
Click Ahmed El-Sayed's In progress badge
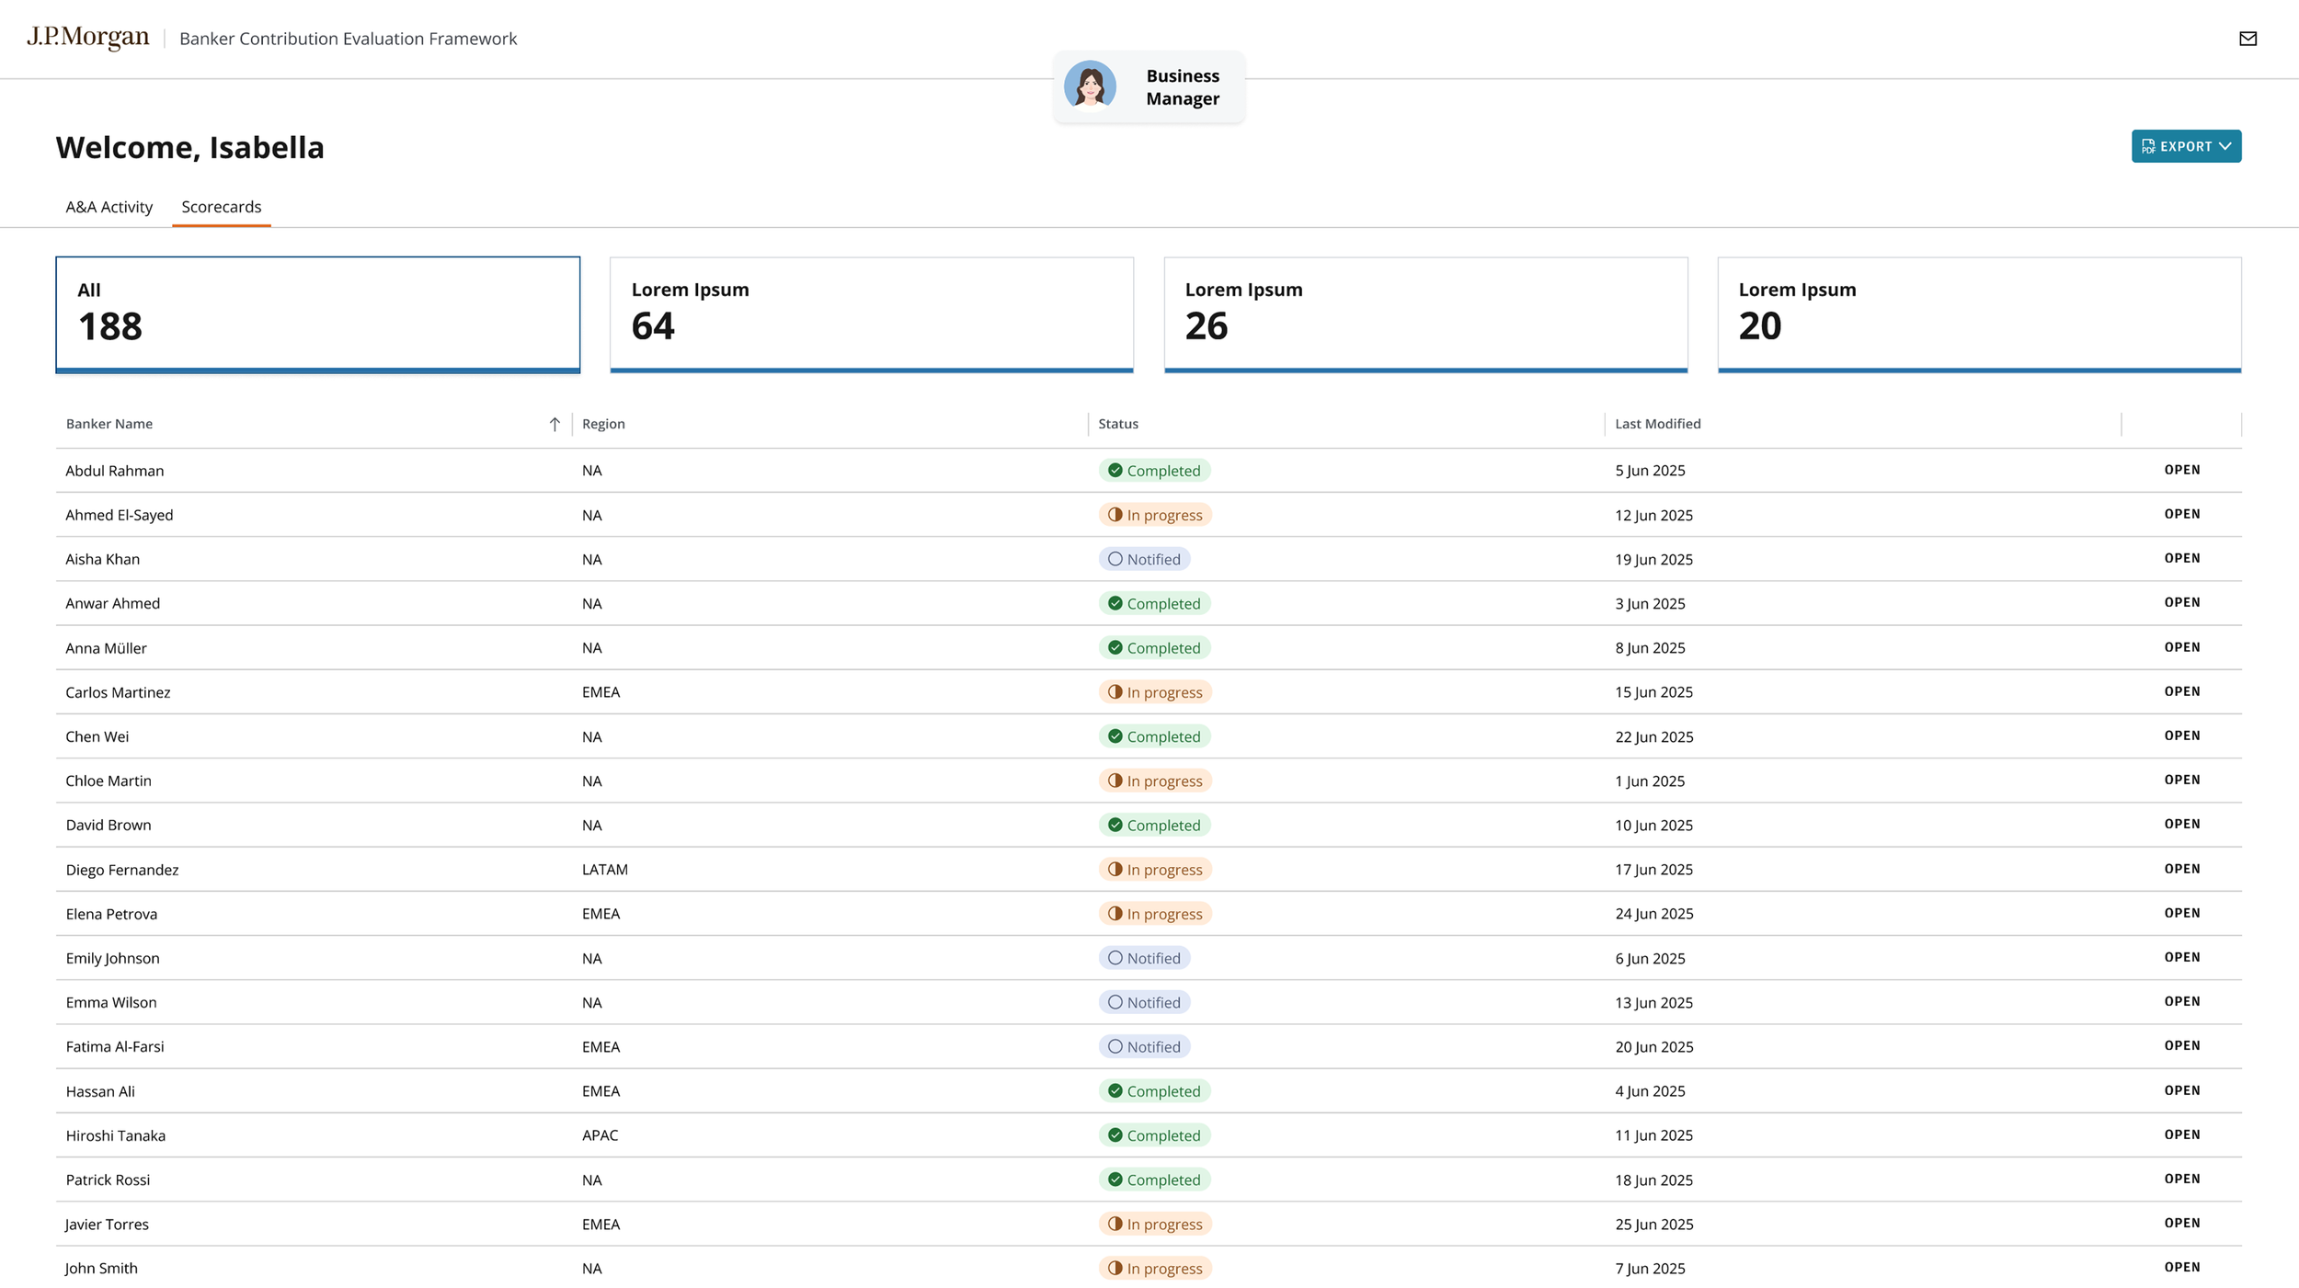(1155, 515)
